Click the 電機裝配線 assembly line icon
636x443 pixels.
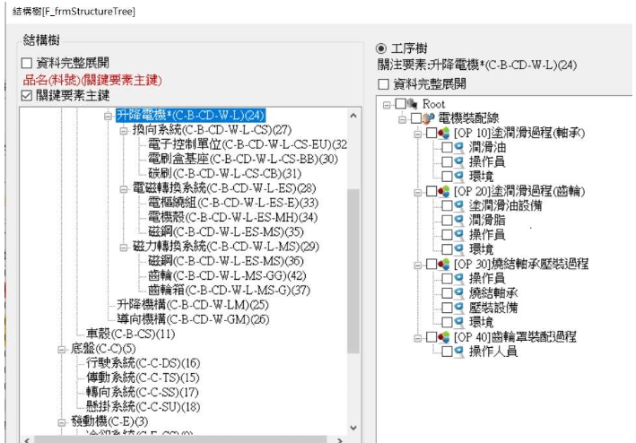(428, 118)
